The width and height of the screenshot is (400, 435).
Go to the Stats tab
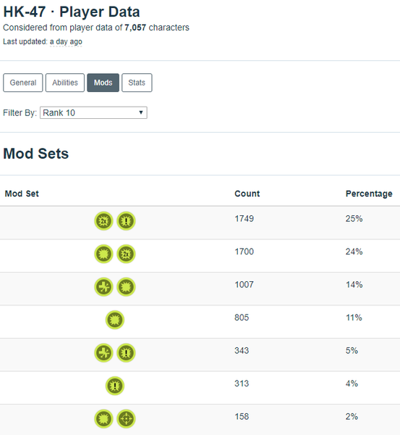pyautogui.click(x=137, y=83)
